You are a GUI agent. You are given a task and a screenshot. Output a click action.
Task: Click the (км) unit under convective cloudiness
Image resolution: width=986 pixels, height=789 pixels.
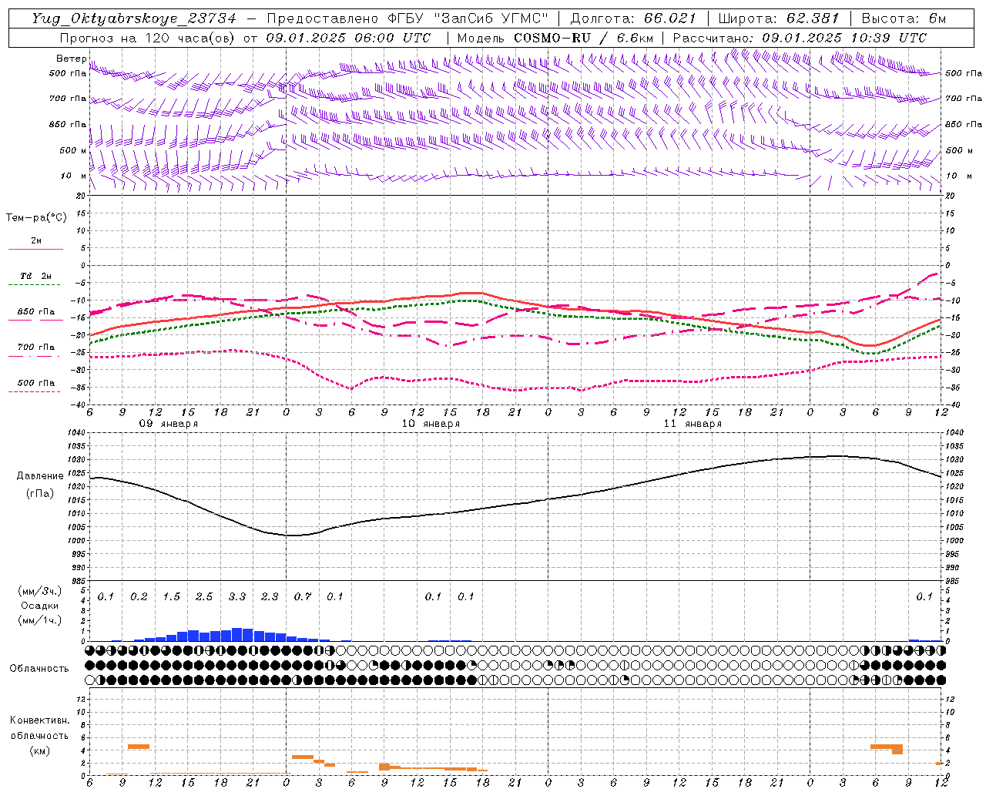pyautogui.click(x=39, y=750)
